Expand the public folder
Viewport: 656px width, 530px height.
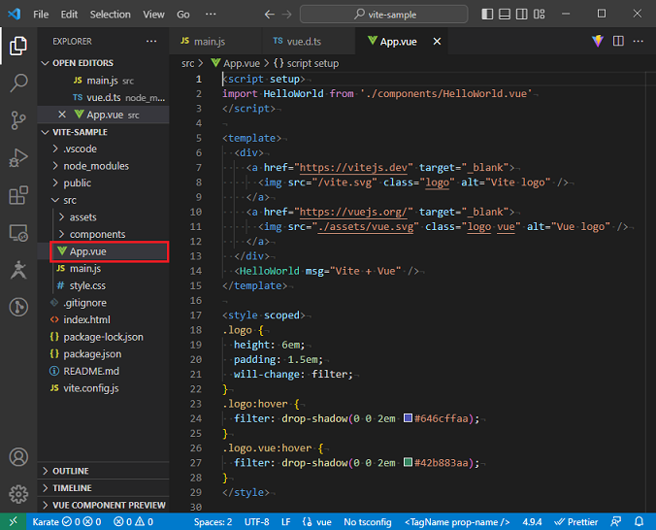tap(55, 182)
